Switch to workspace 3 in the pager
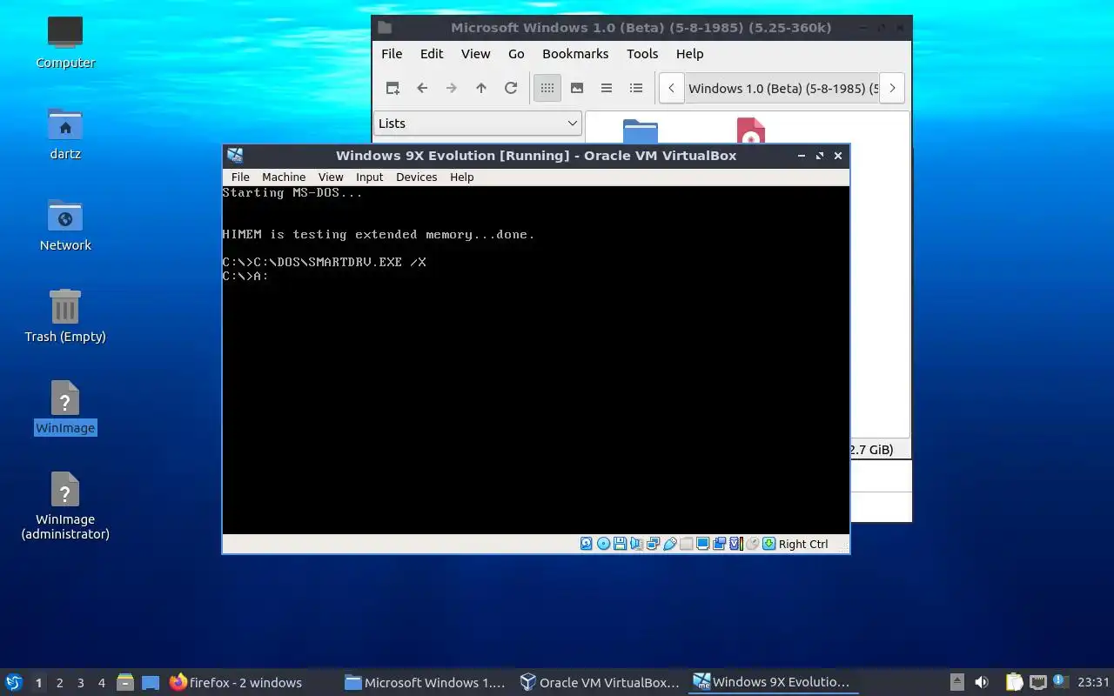Viewport: 1114px width, 696px height. (81, 683)
